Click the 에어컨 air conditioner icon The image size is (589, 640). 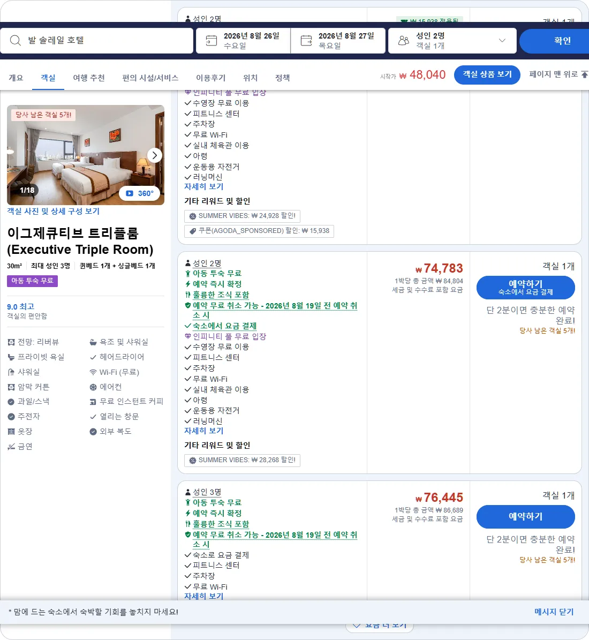click(x=94, y=387)
